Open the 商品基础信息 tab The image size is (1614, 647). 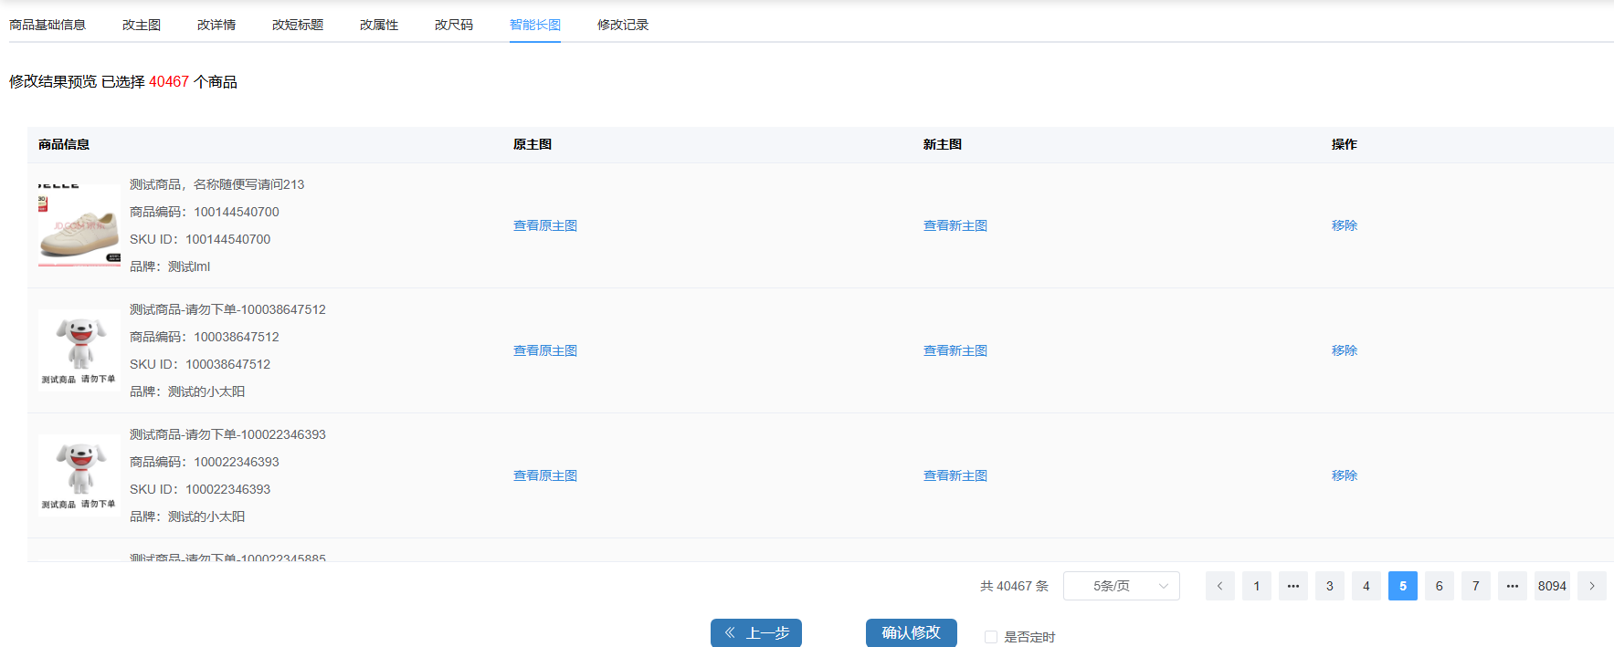47,25
